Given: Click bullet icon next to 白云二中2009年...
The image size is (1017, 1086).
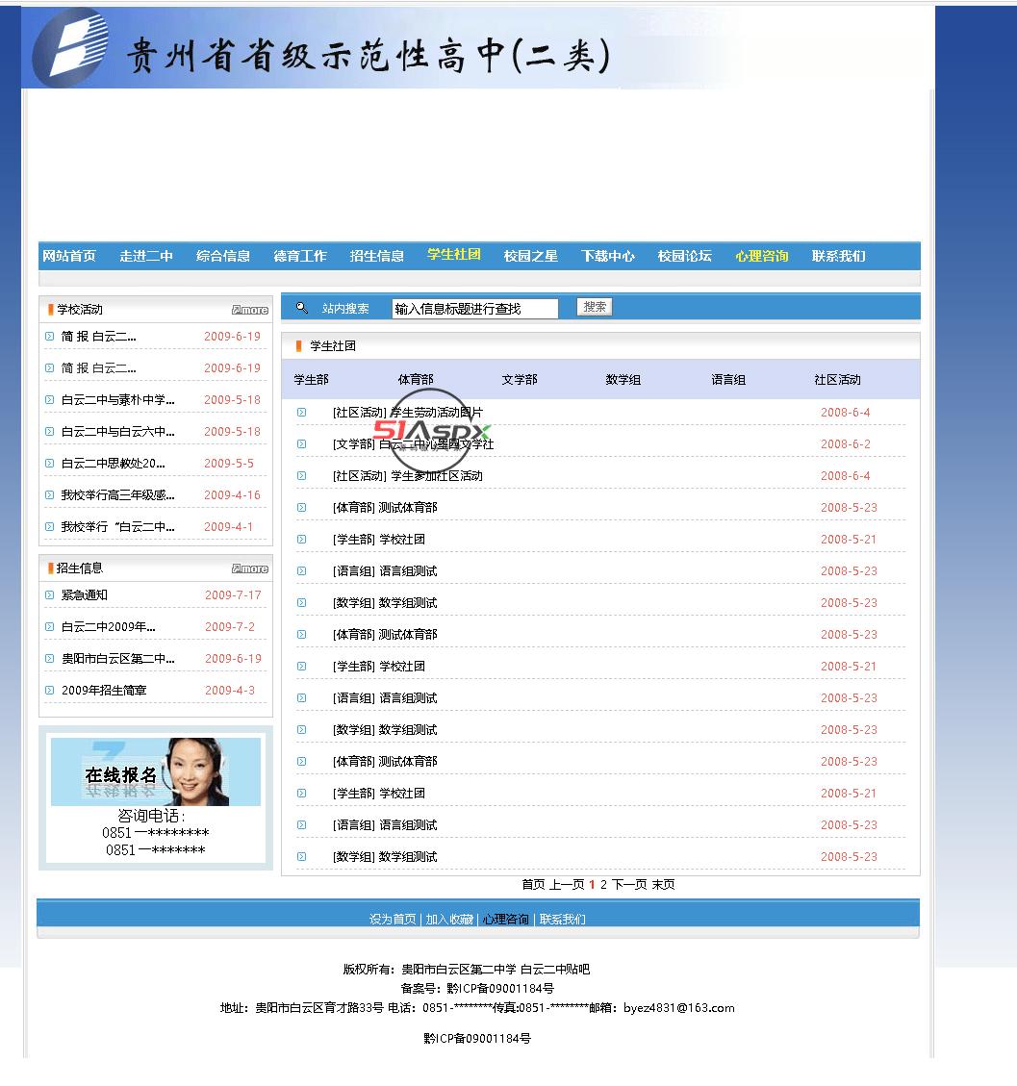Looking at the screenshot, I should (x=49, y=626).
